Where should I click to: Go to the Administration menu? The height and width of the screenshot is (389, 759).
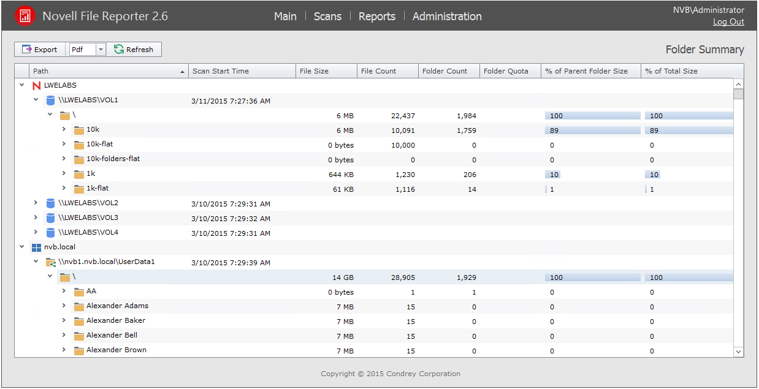point(447,17)
